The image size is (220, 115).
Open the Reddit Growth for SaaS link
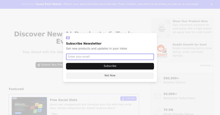pyautogui.click(x=189, y=45)
